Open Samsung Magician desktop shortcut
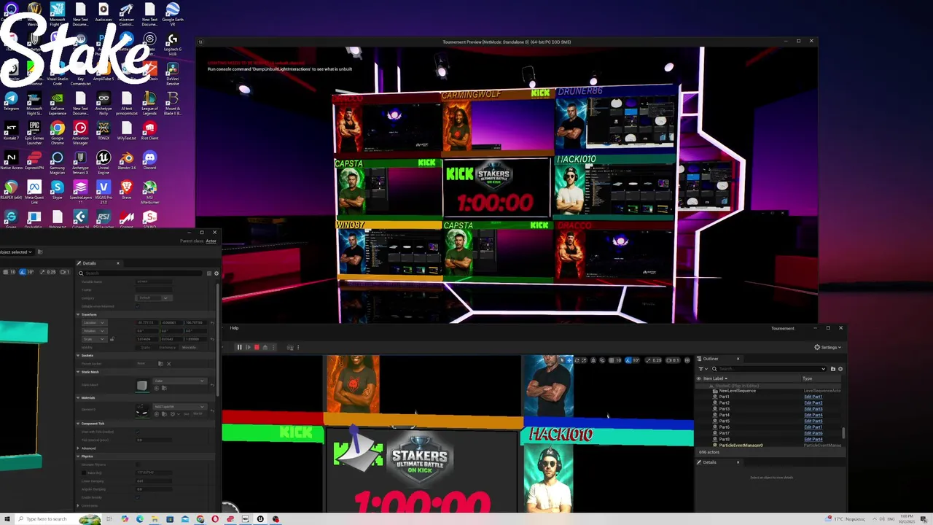Screen dimensions: 933x525 [57, 163]
